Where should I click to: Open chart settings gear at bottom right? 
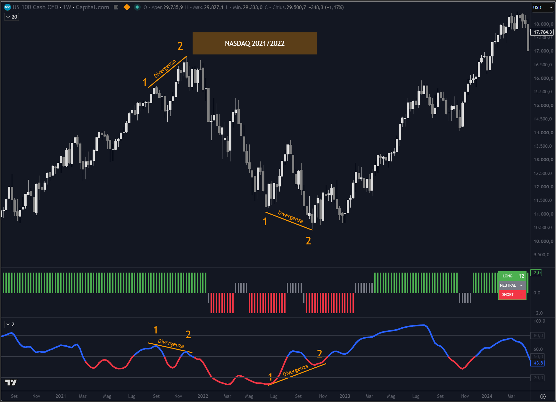(x=543, y=396)
